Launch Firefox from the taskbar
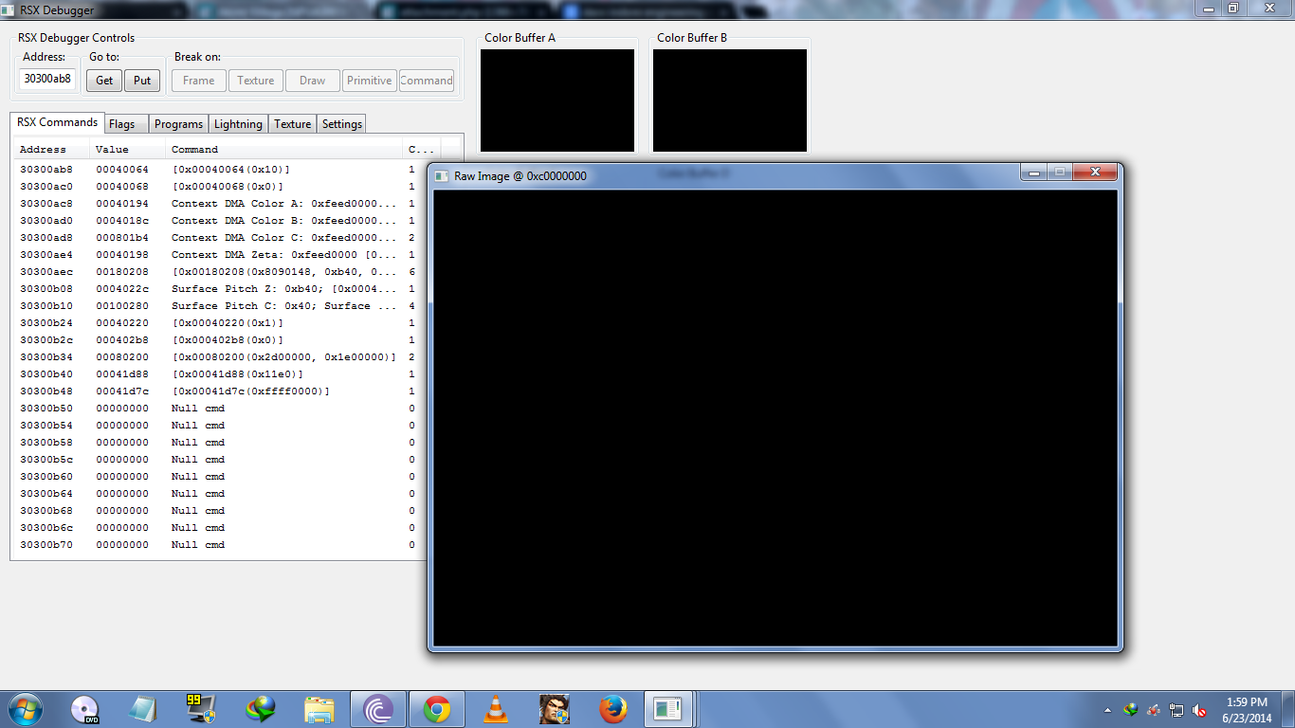The height and width of the screenshot is (728, 1295). click(613, 709)
